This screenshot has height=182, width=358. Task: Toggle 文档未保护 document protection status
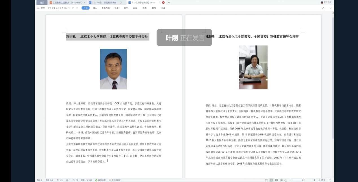115,180
